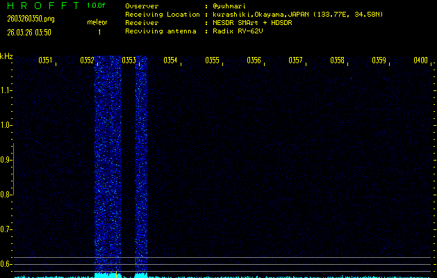Click the meteor count label
This screenshot has height=278, width=437.
tap(97, 22)
